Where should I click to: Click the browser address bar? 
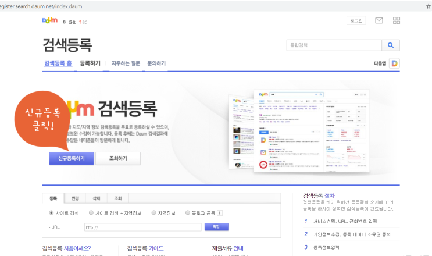coord(212,6)
